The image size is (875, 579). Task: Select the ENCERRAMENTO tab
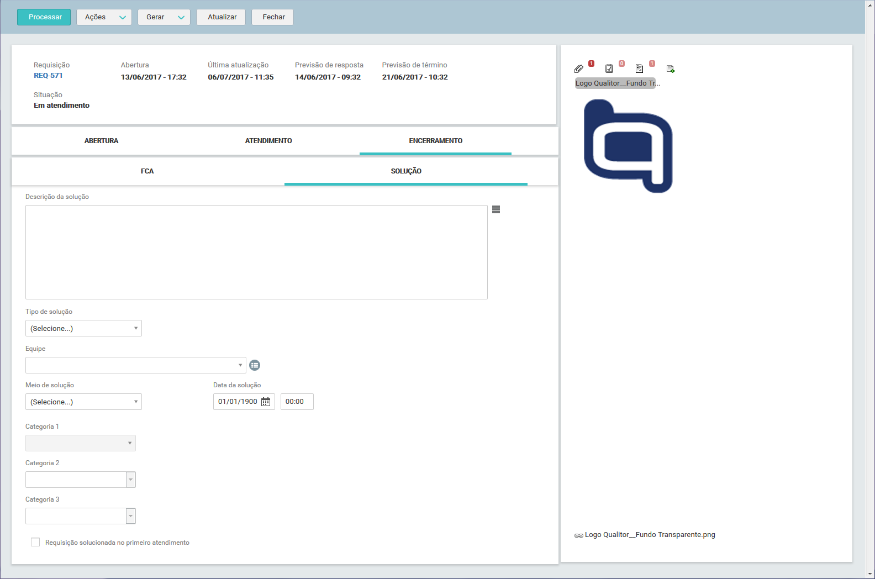(x=435, y=141)
